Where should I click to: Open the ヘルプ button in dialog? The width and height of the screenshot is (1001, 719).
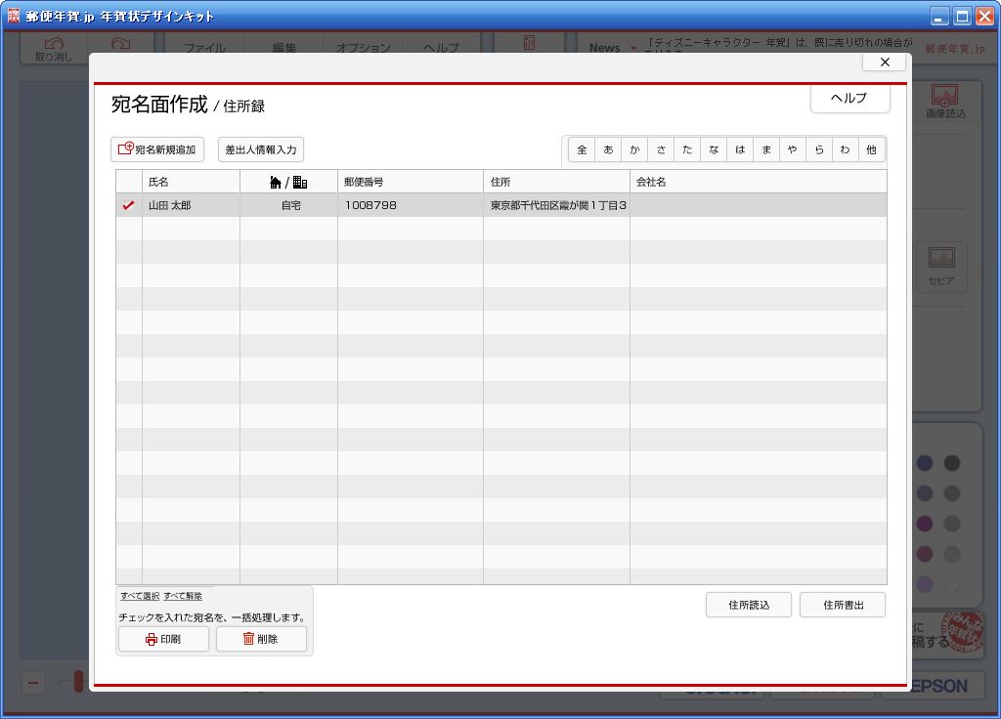coord(849,99)
